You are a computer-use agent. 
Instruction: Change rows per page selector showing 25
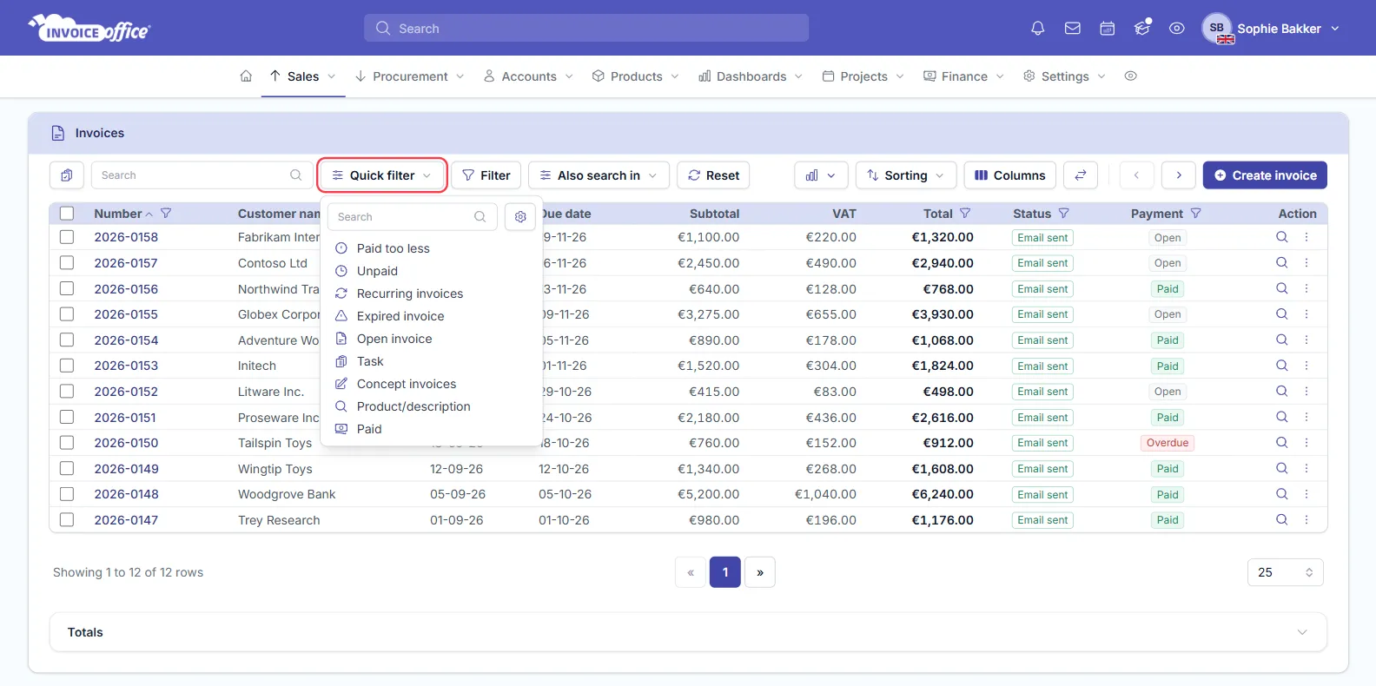pos(1286,572)
